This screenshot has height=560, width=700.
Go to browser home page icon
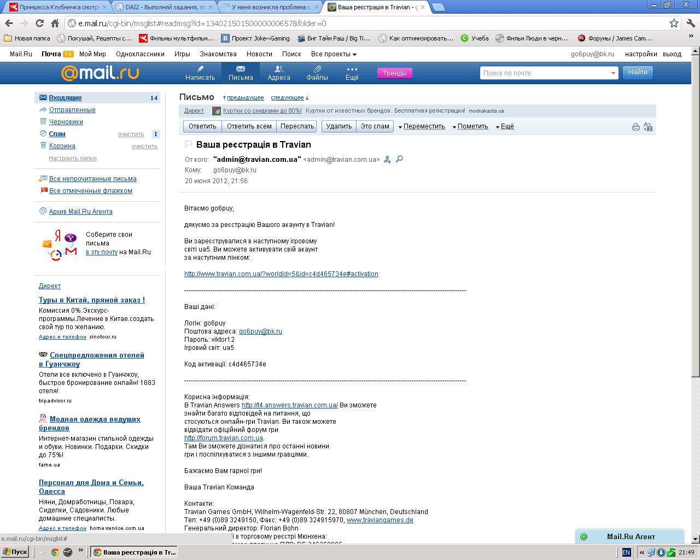tap(55, 24)
